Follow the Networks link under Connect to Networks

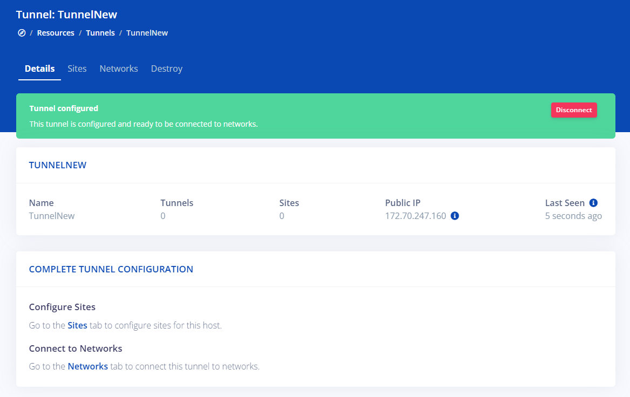pos(87,366)
